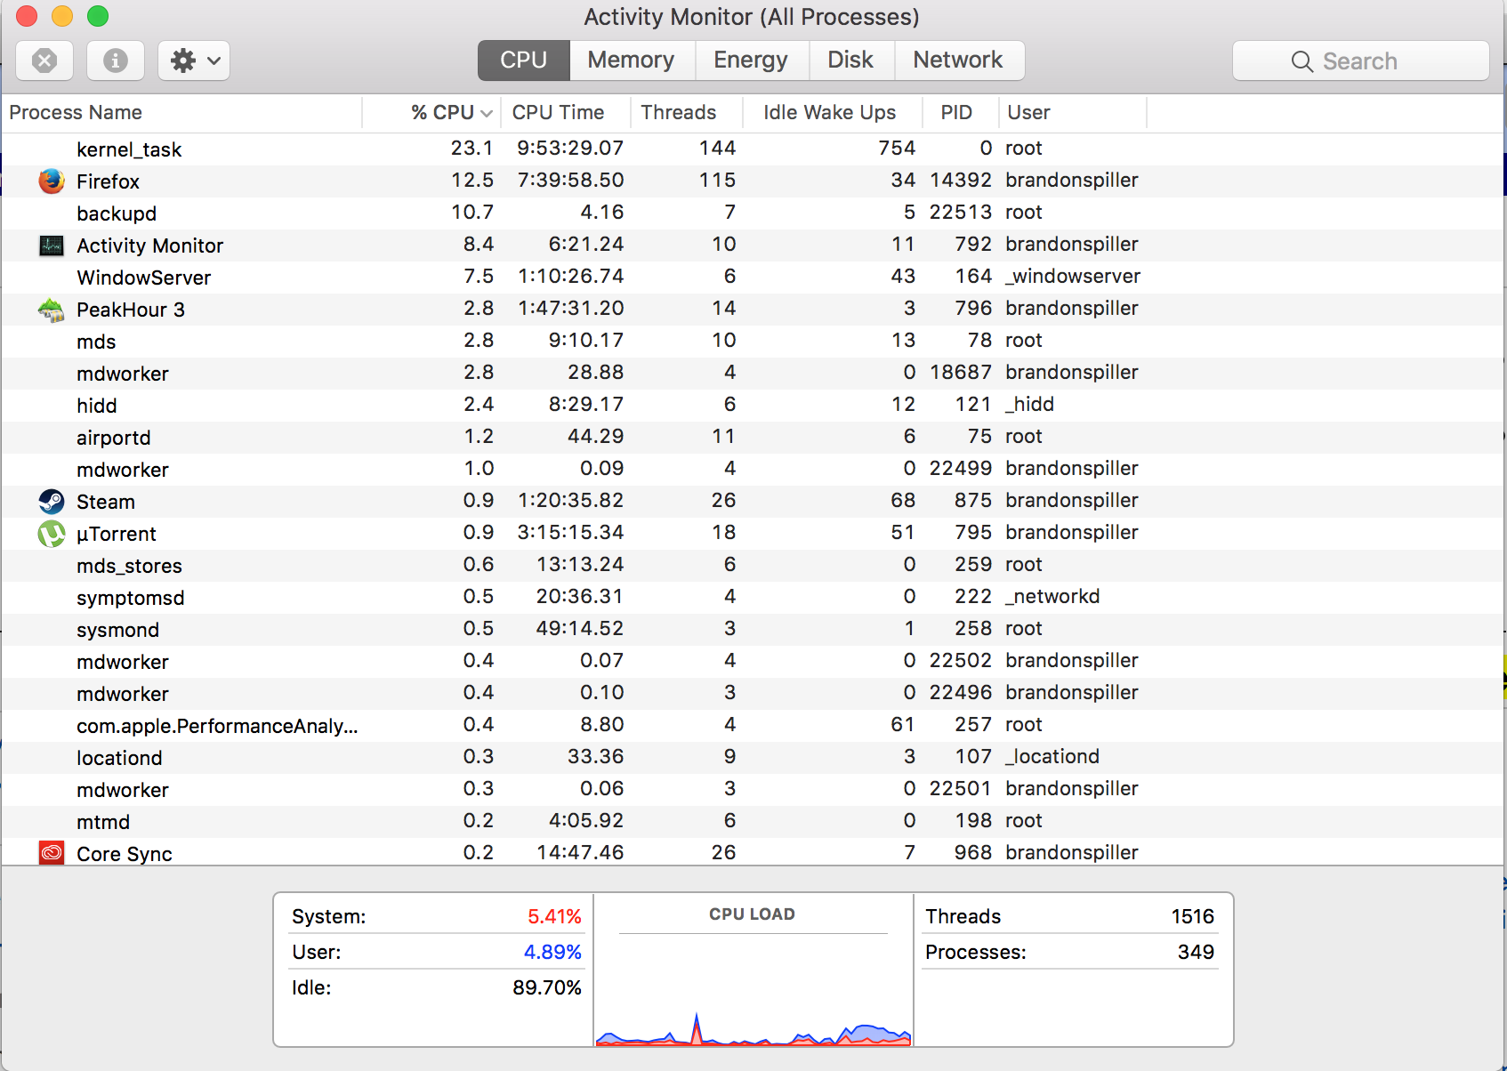Toggle % CPU column sort direction
Screen dimensions: 1507x1071
click(x=432, y=113)
